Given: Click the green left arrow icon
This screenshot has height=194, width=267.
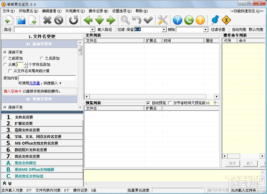Looking at the screenshot, I should coord(88,20).
